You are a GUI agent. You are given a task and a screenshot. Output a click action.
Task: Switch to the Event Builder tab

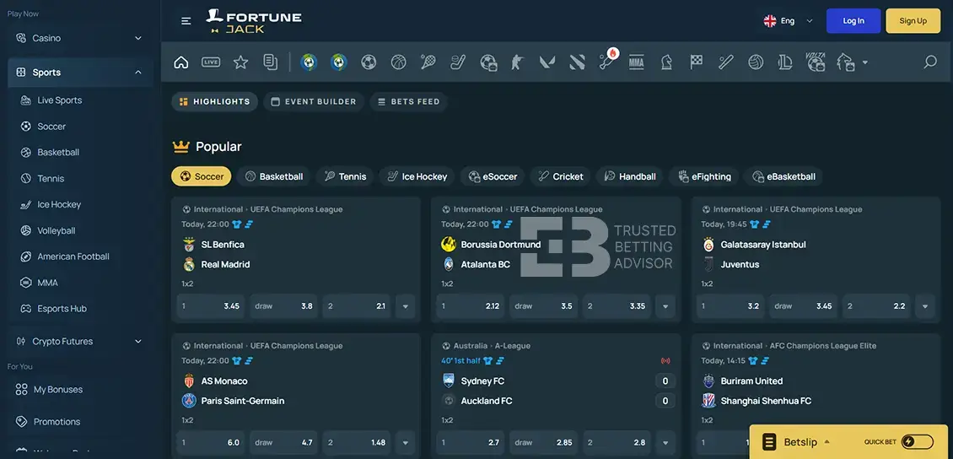[314, 101]
